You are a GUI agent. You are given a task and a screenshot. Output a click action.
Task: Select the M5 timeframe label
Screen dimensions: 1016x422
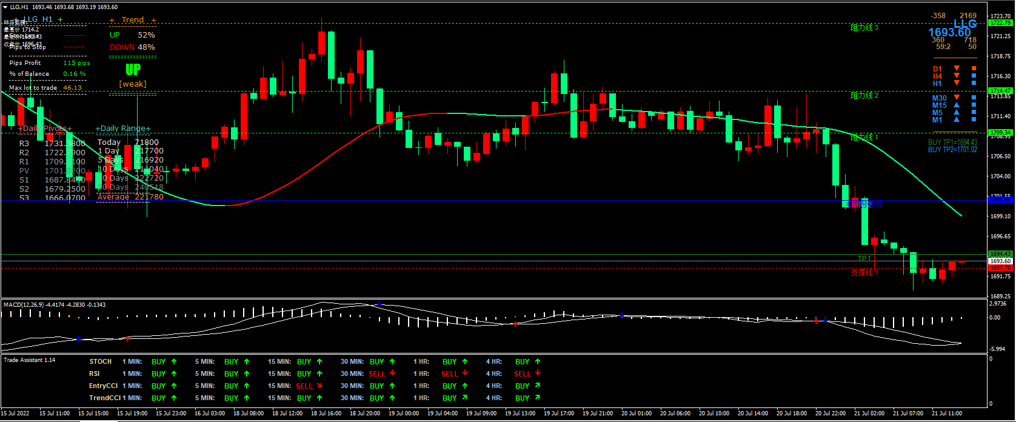pyautogui.click(x=938, y=112)
